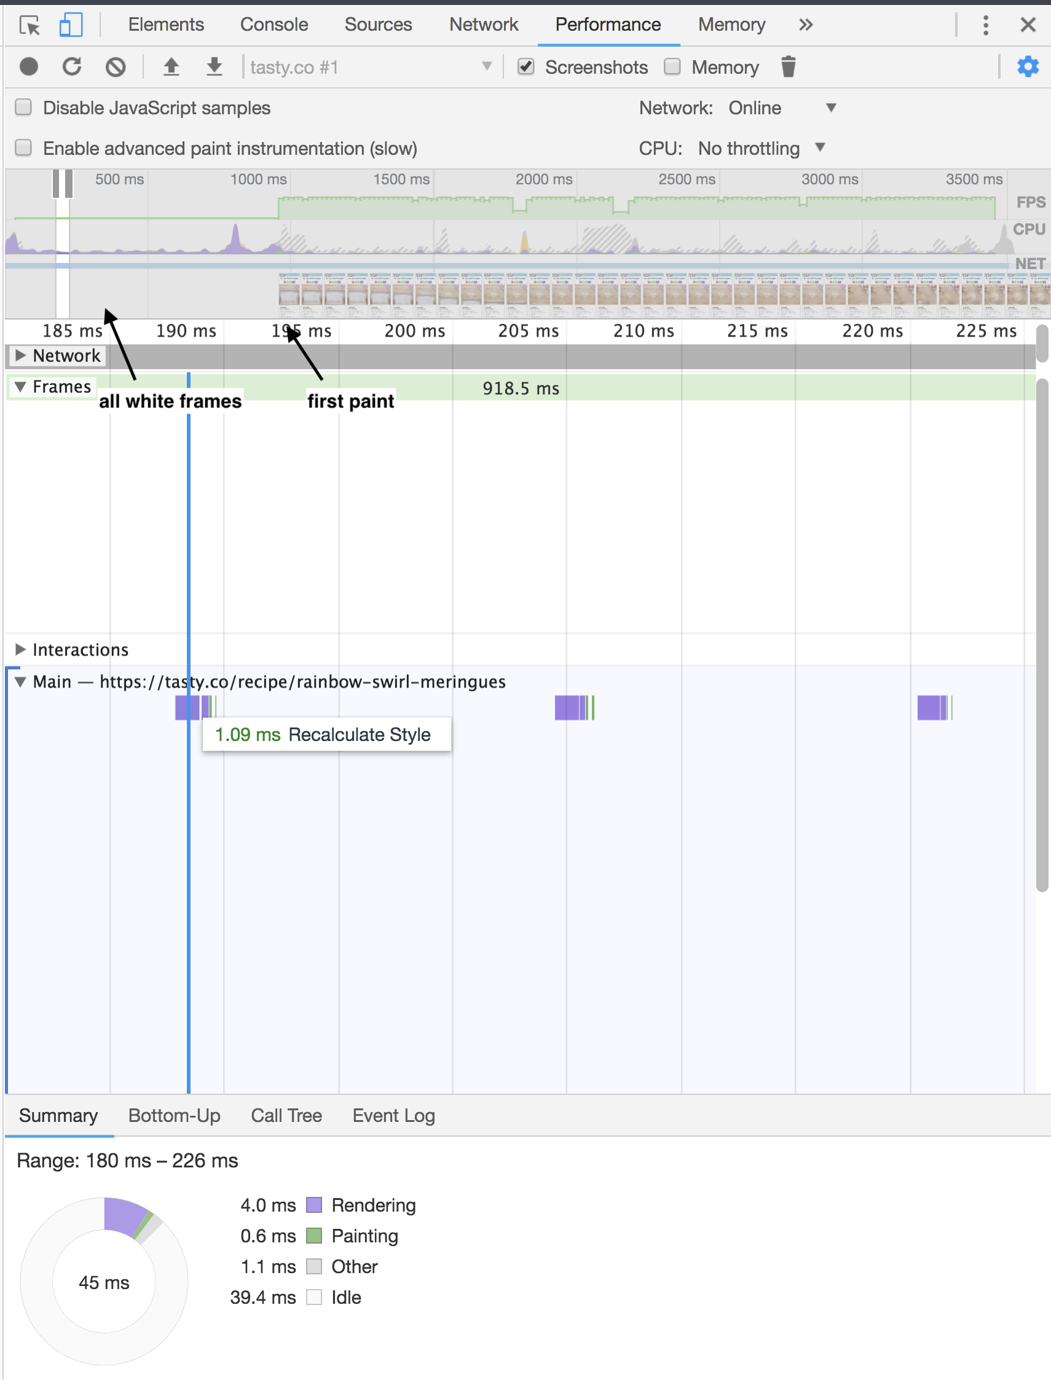Open the Network Online throttling dropdown
This screenshot has width=1051, height=1380.
coord(782,108)
